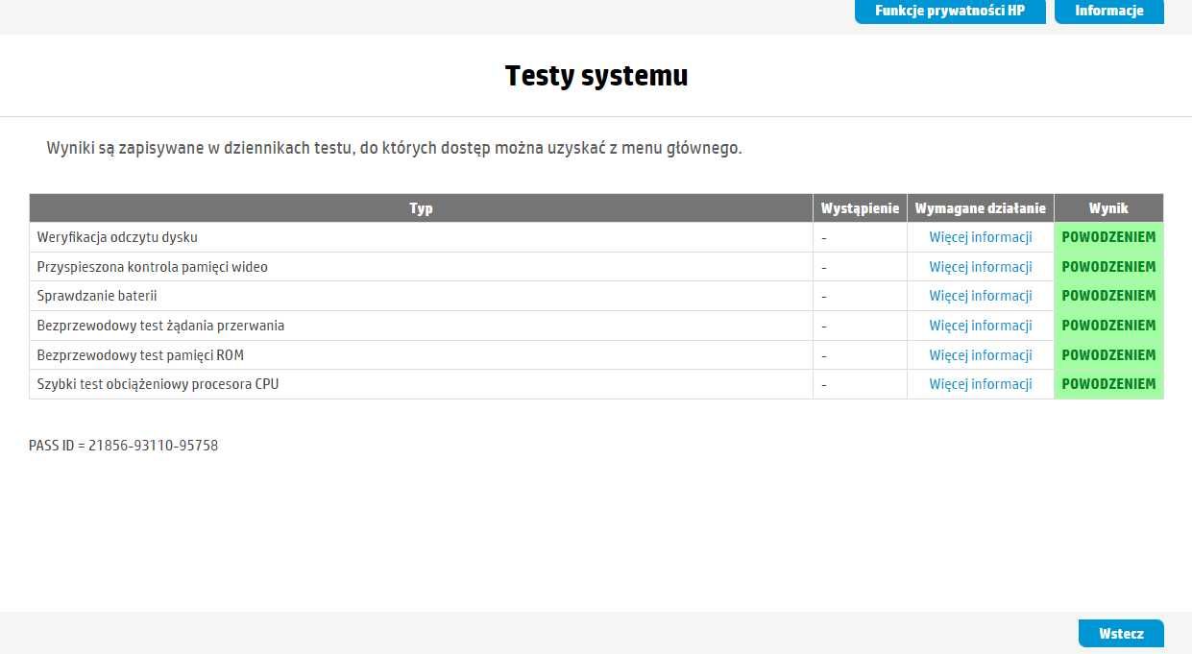This screenshot has width=1192, height=654.
Task: Open Więcej informacji for CPU stress test
Action: click(x=981, y=384)
